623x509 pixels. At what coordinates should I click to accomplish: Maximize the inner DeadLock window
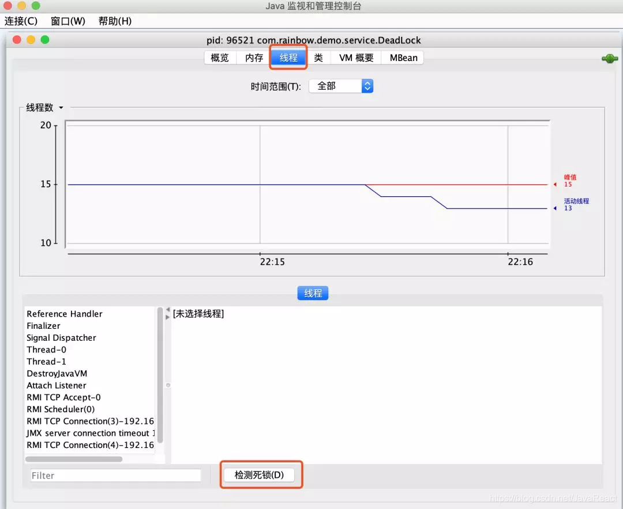[x=45, y=40]
